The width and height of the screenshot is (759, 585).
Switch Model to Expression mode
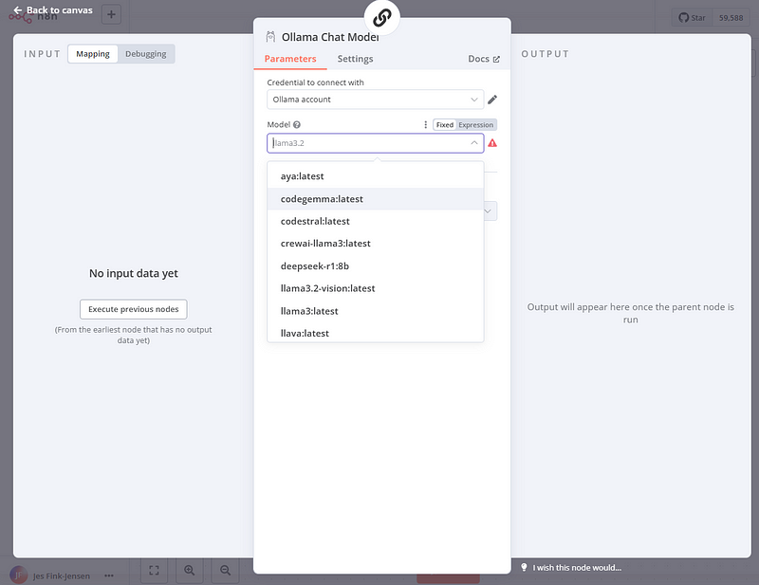click(x=476, y=125)
